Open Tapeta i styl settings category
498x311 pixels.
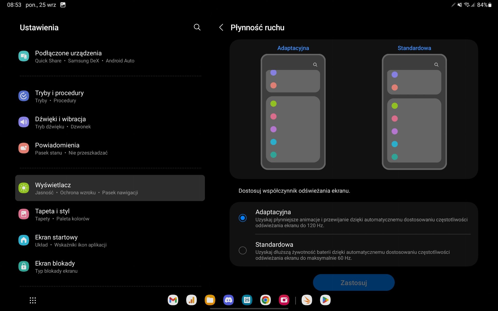(x=110, y=214)
